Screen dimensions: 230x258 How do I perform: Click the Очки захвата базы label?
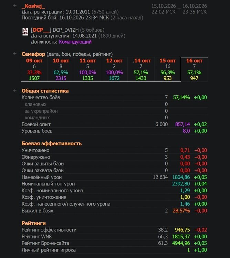[x=43, y=171]
